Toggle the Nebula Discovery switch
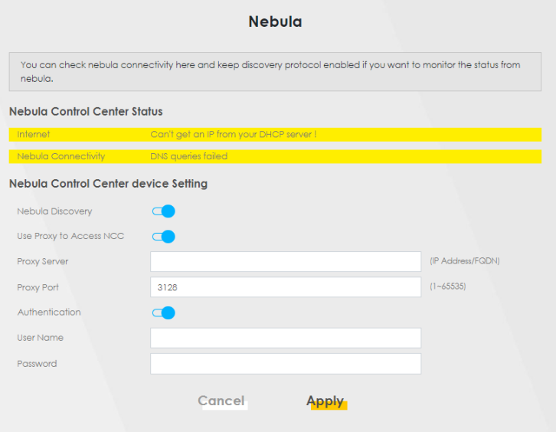 [x=164, y=211]
